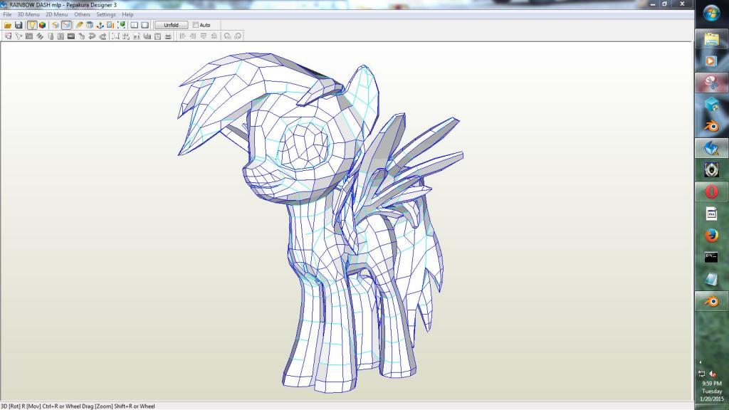Open the 3D Menu
The height and width of the screenshot is (410, 729).
pyautogui.click(x=28, y=14)
